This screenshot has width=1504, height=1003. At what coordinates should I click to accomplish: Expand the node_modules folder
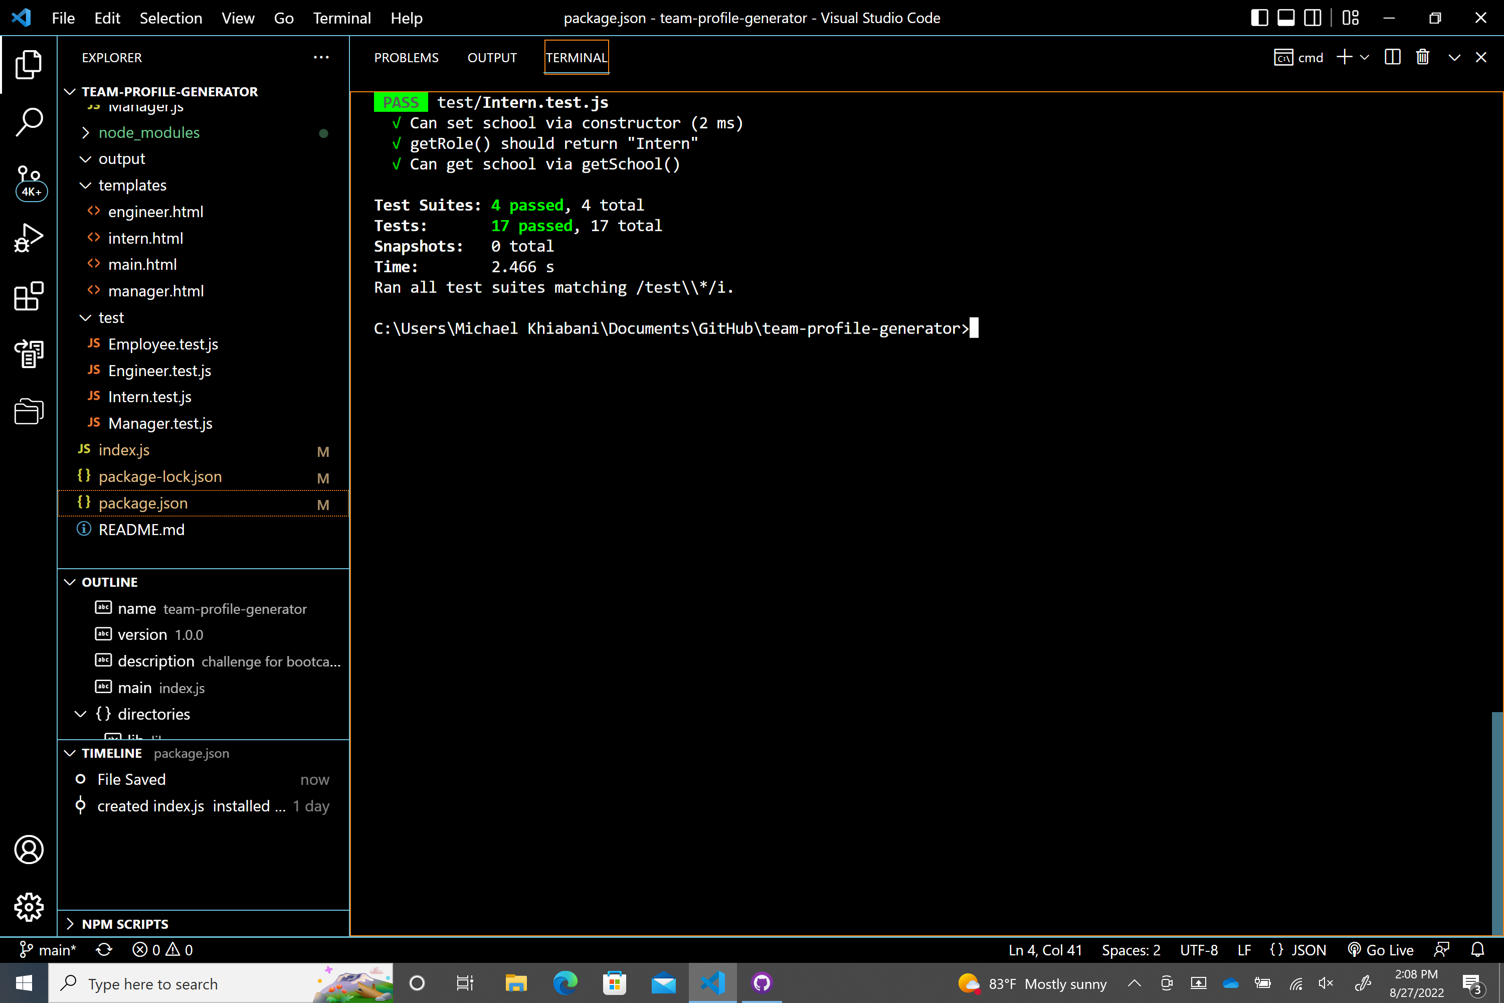pyautogui.click(x=148, y=132)
